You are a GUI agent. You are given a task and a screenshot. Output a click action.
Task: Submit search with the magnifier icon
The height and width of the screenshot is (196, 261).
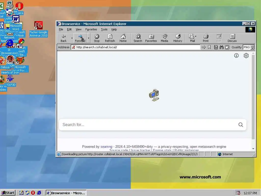point(241,125)
